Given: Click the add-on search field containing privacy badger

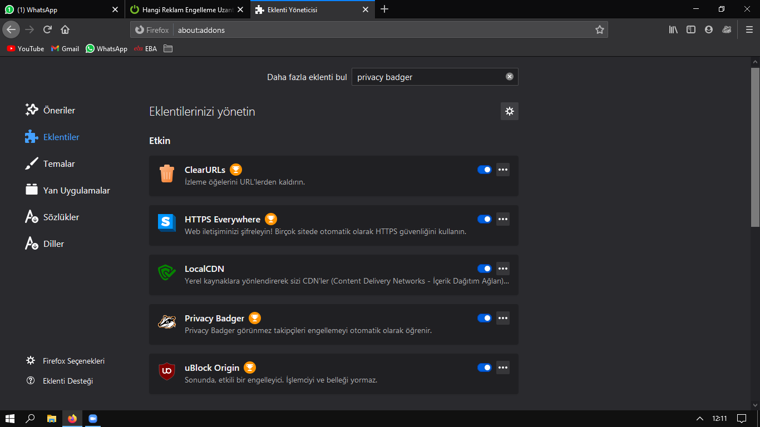Looking at the screenshot, I should (x=435, y=77).
